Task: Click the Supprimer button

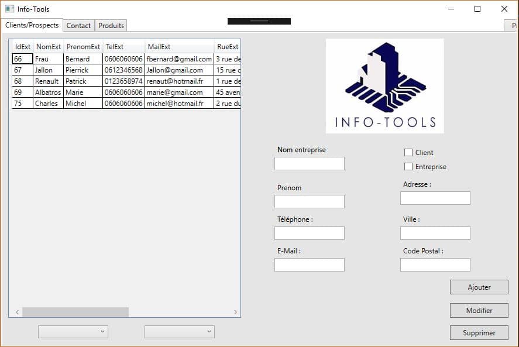Action: [x=479, y=333]
